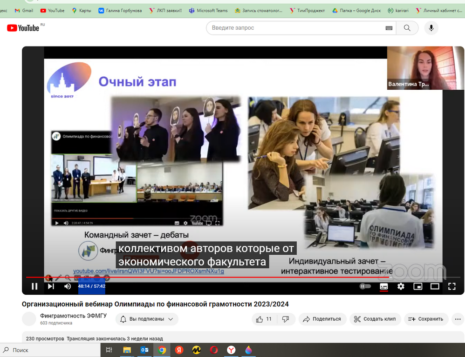Toggle subtitles captions button

(384, 286)
